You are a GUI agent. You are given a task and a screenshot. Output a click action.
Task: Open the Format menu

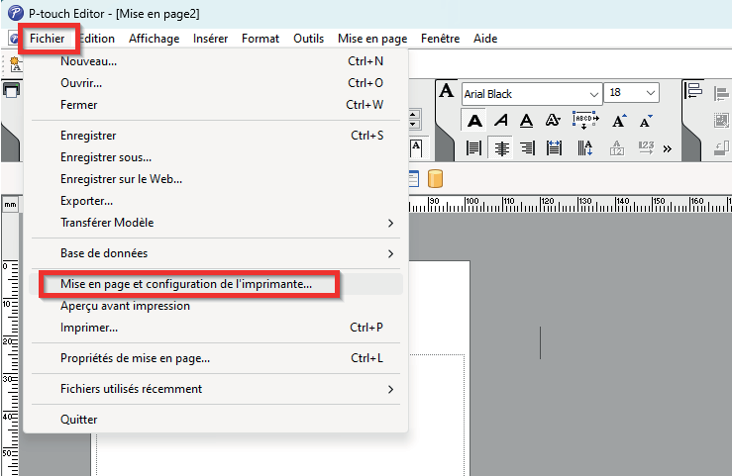(x=261, y=39)
